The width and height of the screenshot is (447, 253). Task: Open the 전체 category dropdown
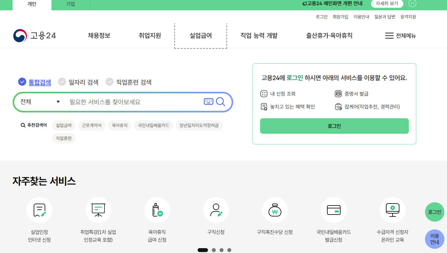pyautogui.click(x=39, y=101)
